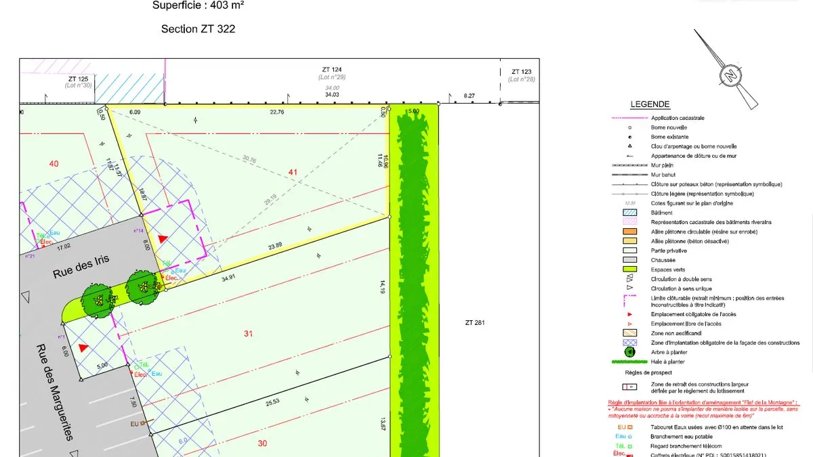Image resolution: width=813 pixels, height=457 pixels.
Task: Click the 'Espaces verts' green color swatch
Action: pyautogui.click(x=629, y=269)
